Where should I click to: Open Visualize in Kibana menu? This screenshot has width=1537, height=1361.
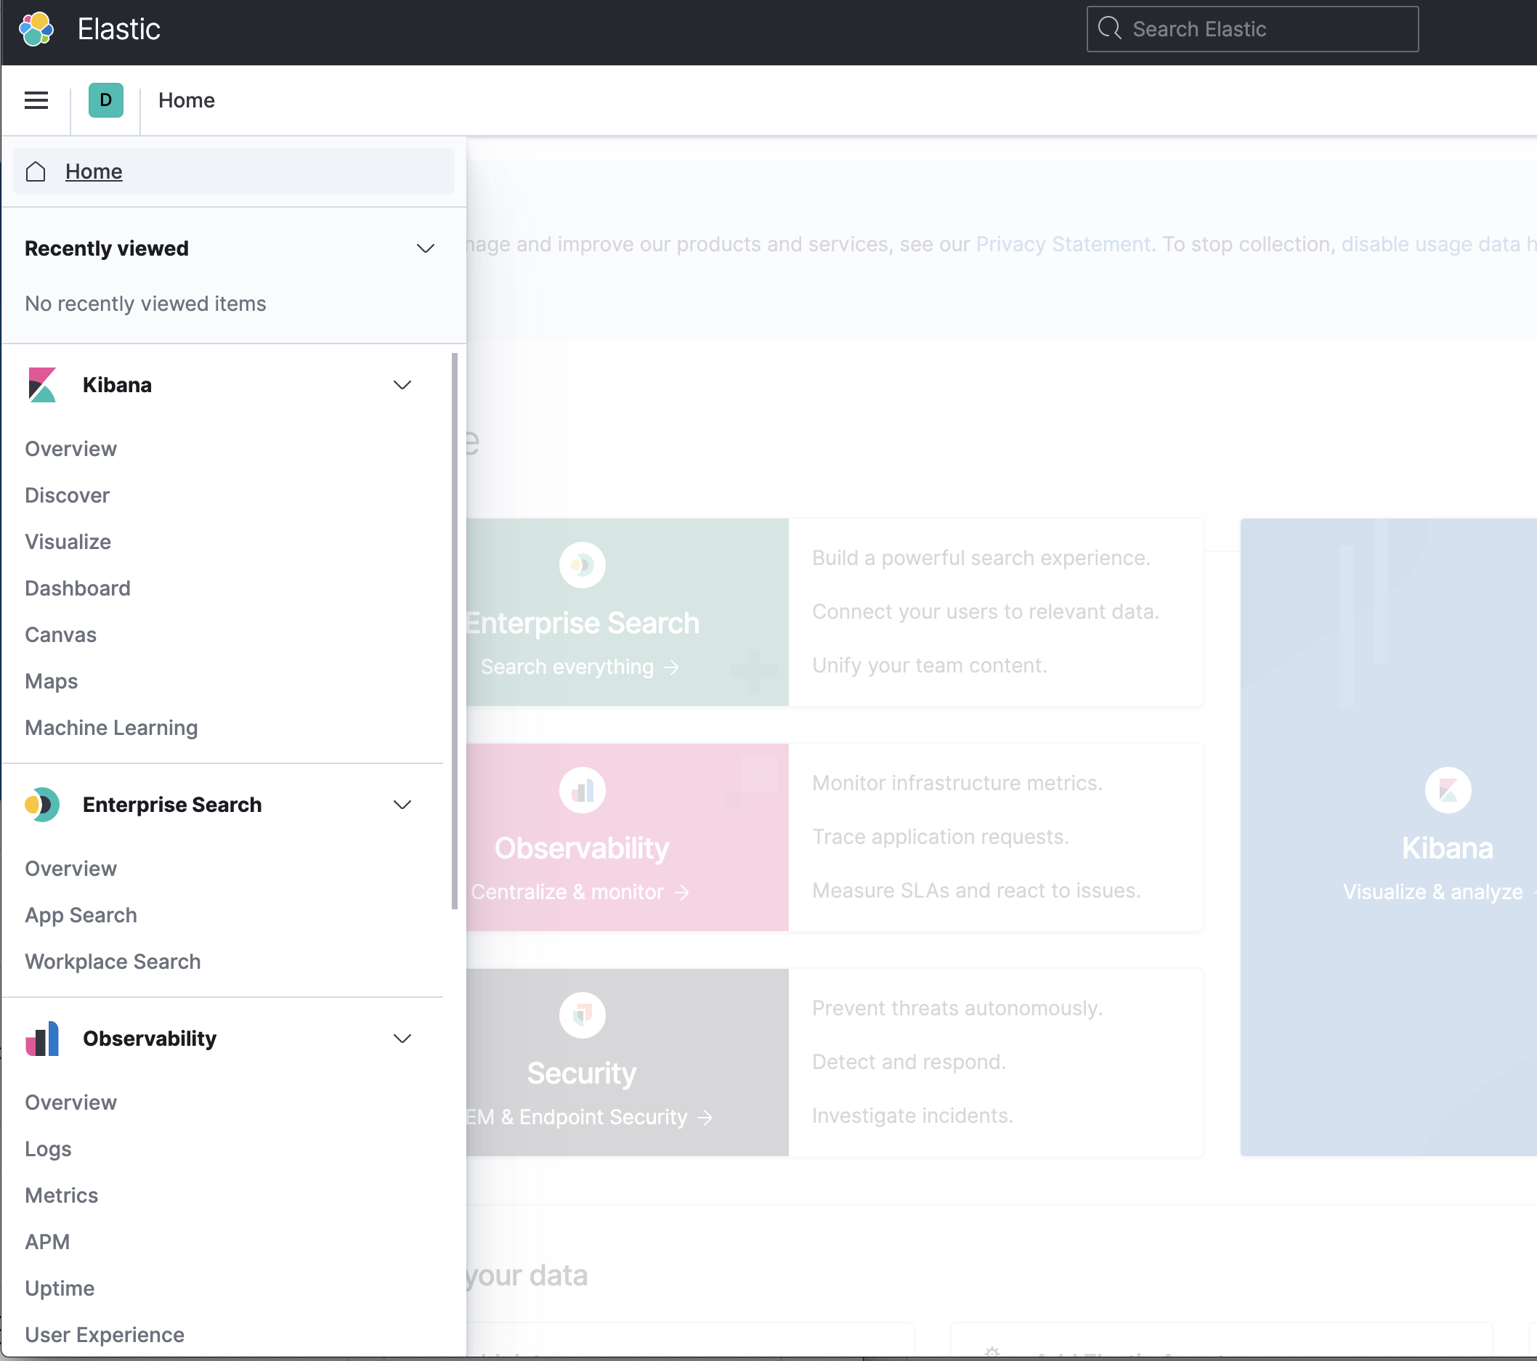(68, 542)
